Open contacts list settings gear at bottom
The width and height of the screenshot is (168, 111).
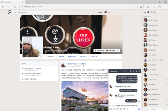coord(166,109)
